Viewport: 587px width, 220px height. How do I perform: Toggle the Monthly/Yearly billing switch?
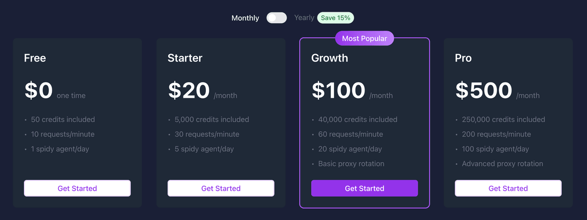tap(276, 18)
